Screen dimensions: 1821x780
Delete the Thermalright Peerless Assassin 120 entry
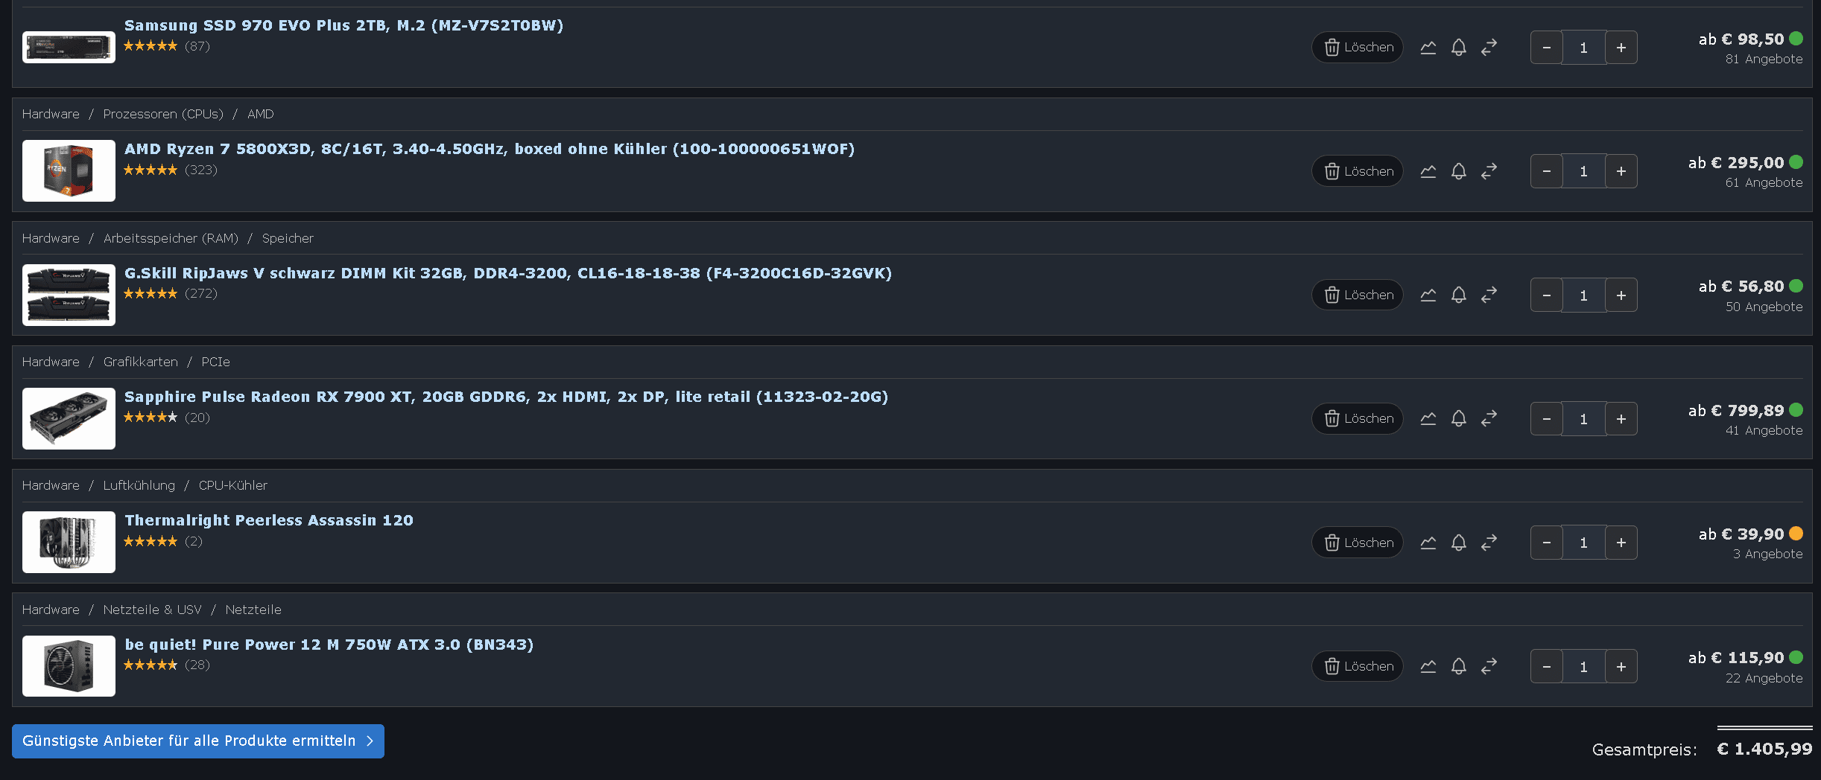1358,543
